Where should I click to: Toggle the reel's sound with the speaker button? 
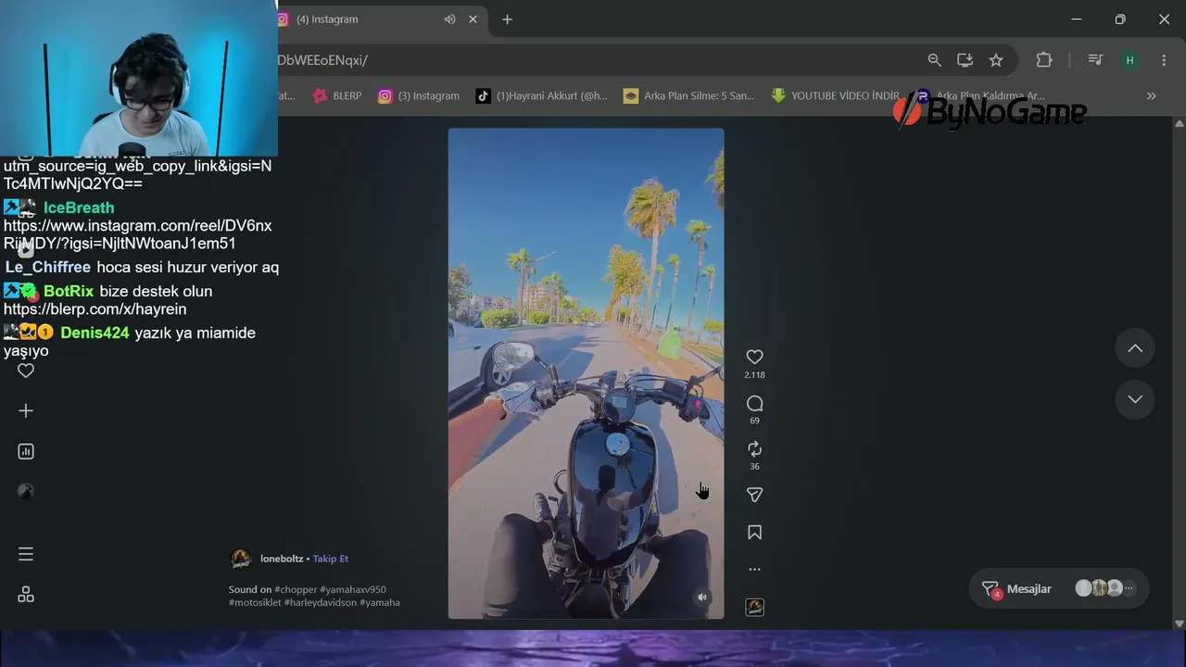pos(702,598)
